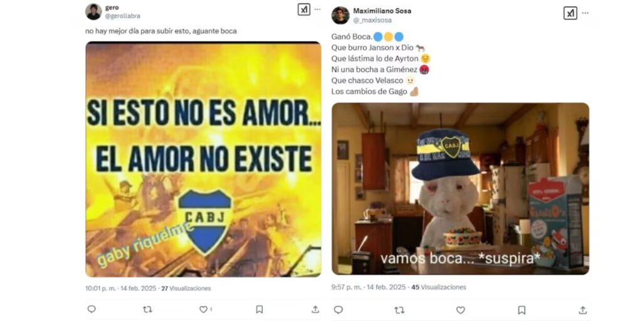This screenshot has width=642, height=321.
Task: Reply to Maximiliano Sosa's tweet
Action: [338, 310]
